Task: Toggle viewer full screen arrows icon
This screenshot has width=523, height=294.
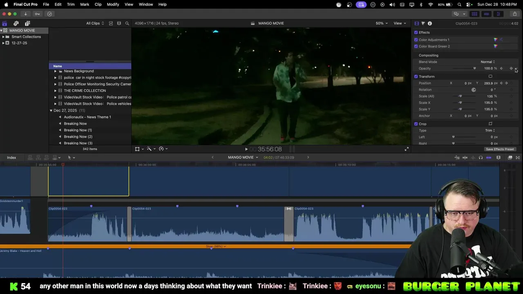Action: (x=407, y=149)
